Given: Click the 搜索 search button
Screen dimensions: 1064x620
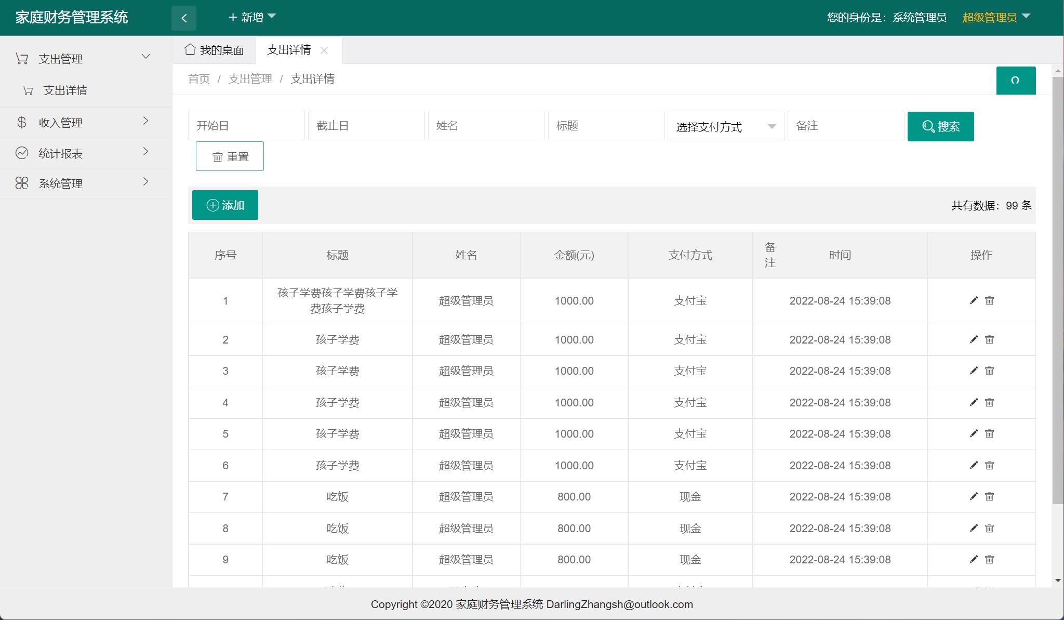Looking at the screenshot, I should tap(940, 126).
